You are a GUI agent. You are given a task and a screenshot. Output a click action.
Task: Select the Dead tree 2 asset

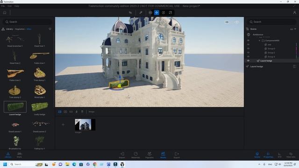(x=15, y=57)
